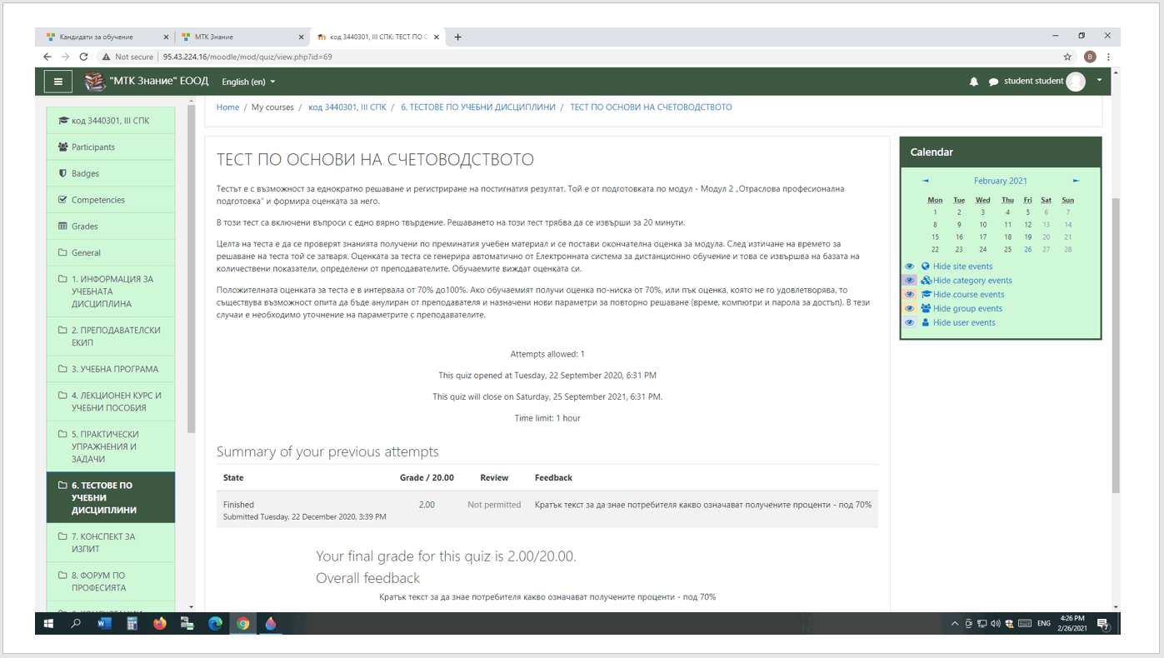Open Windows taskbar search
The image size is (1164, 658).
76,623
